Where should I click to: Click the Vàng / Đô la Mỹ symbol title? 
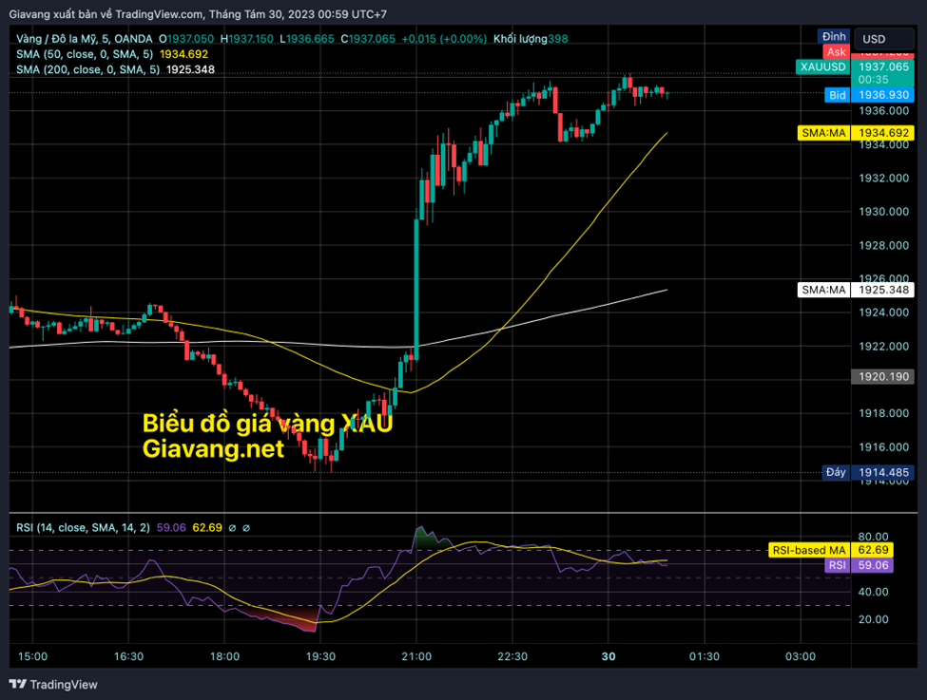coord(55,38)
